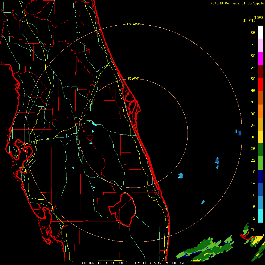Click the light blue 10 kft legend color

[x=260, y=203]
